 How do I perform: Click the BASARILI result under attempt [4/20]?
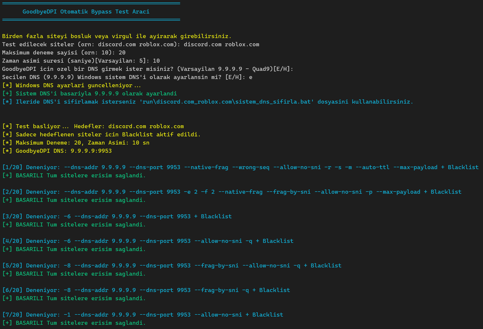tap(74, 249)
